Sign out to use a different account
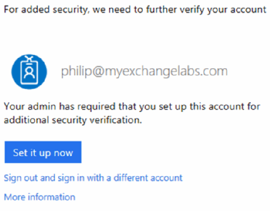 pyautogui.click(x=93, y=178)
